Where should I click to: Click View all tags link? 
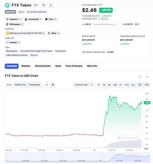pyautogui.click(x=34, y=55)
